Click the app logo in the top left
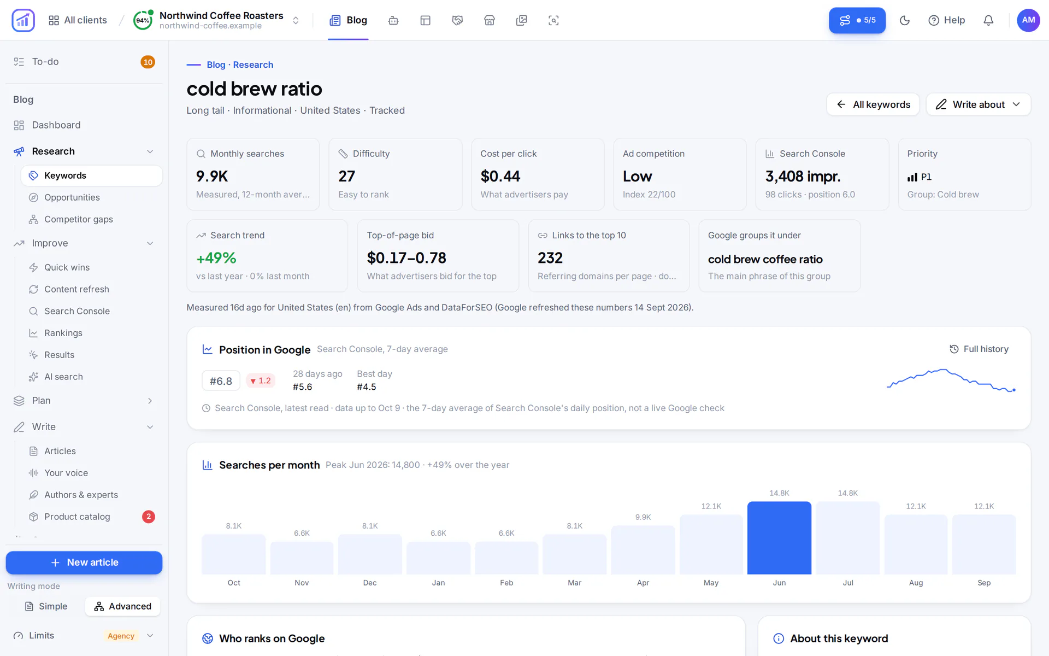Viewport: 1049px width, 656px height. coord(23,20)
